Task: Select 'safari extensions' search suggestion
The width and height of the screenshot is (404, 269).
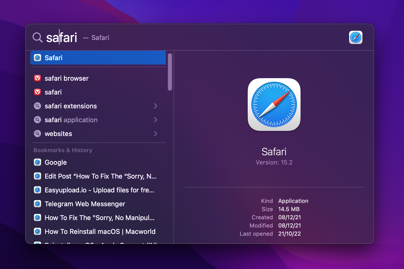Action: 98,106
